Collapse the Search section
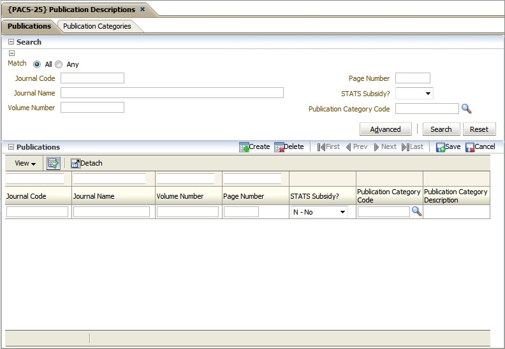 [x=11, y=42]
